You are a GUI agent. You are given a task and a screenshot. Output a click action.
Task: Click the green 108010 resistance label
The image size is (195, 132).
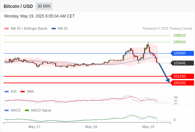pos(179,35)
